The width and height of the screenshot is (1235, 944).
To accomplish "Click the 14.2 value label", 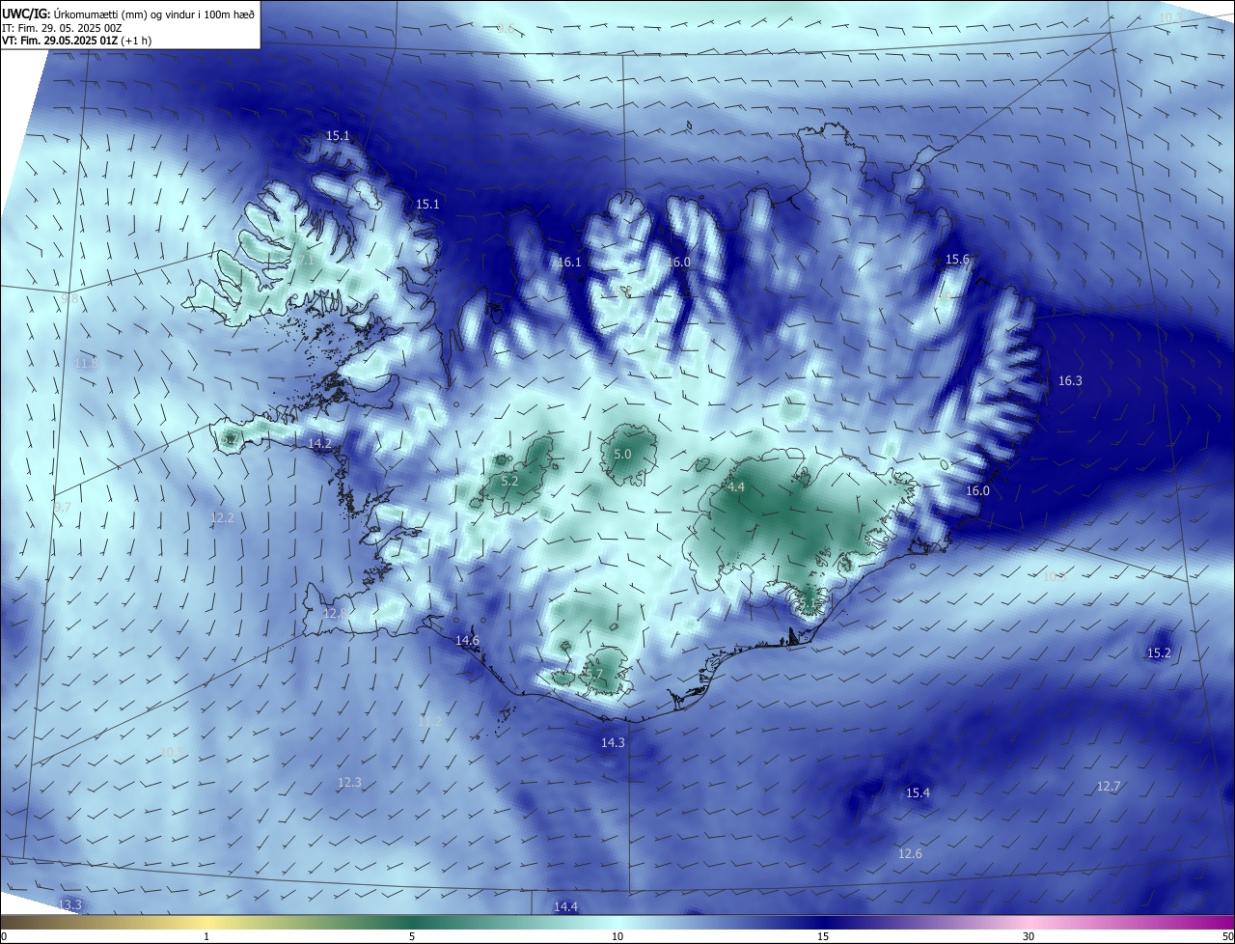I will 319,444.
